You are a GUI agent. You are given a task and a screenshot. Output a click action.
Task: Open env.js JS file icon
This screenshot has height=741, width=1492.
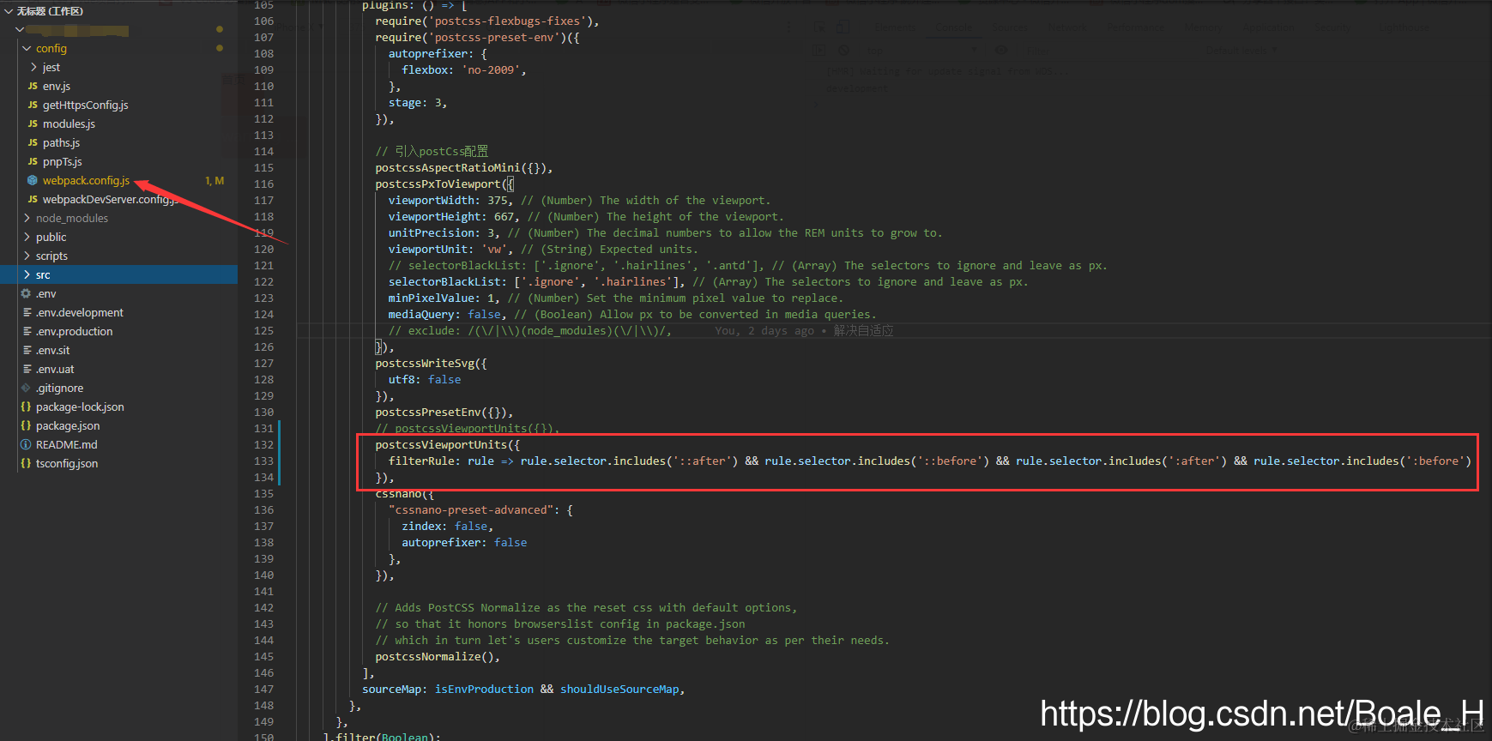(x=33, y=86)
